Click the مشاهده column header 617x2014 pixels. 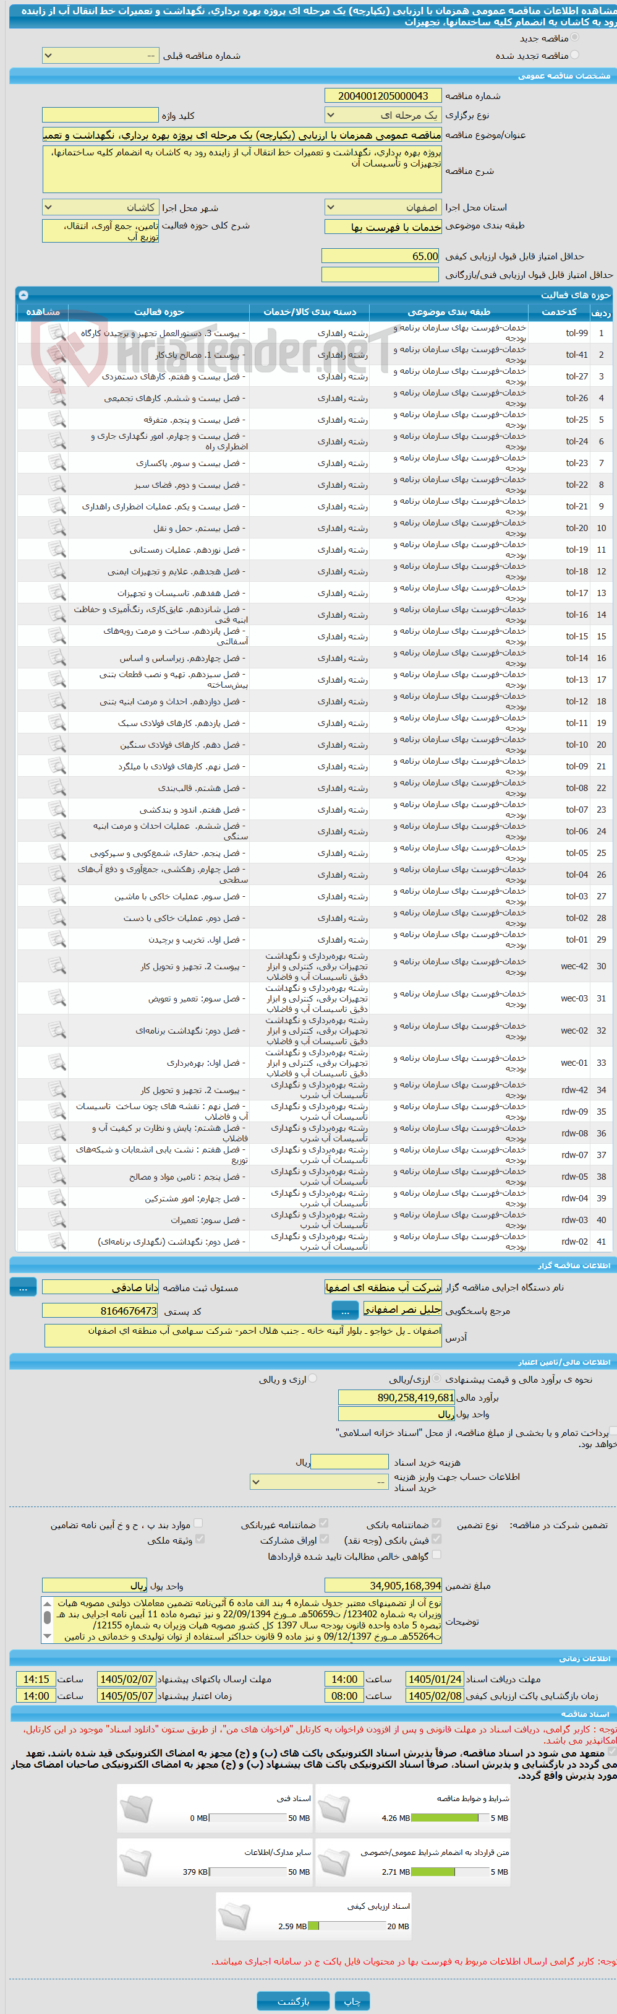click(x=43, y=311)
